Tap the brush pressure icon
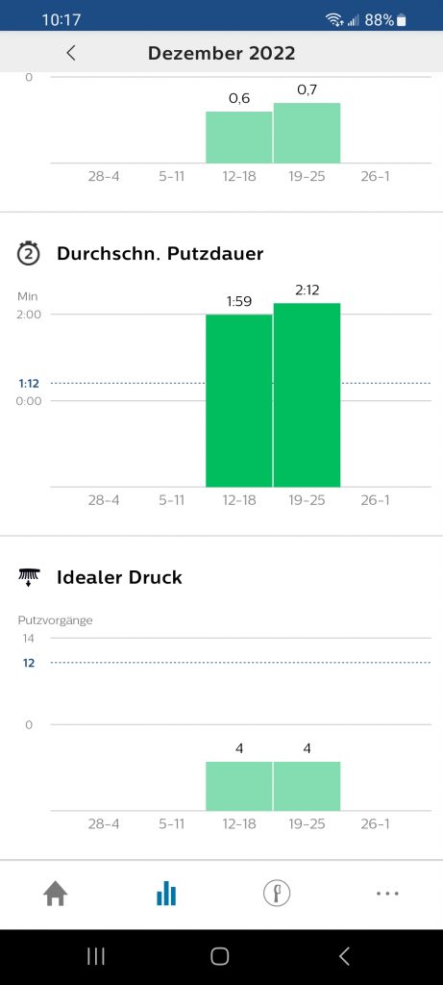This screenshot has width=443, height=985. tap(29, 577)
